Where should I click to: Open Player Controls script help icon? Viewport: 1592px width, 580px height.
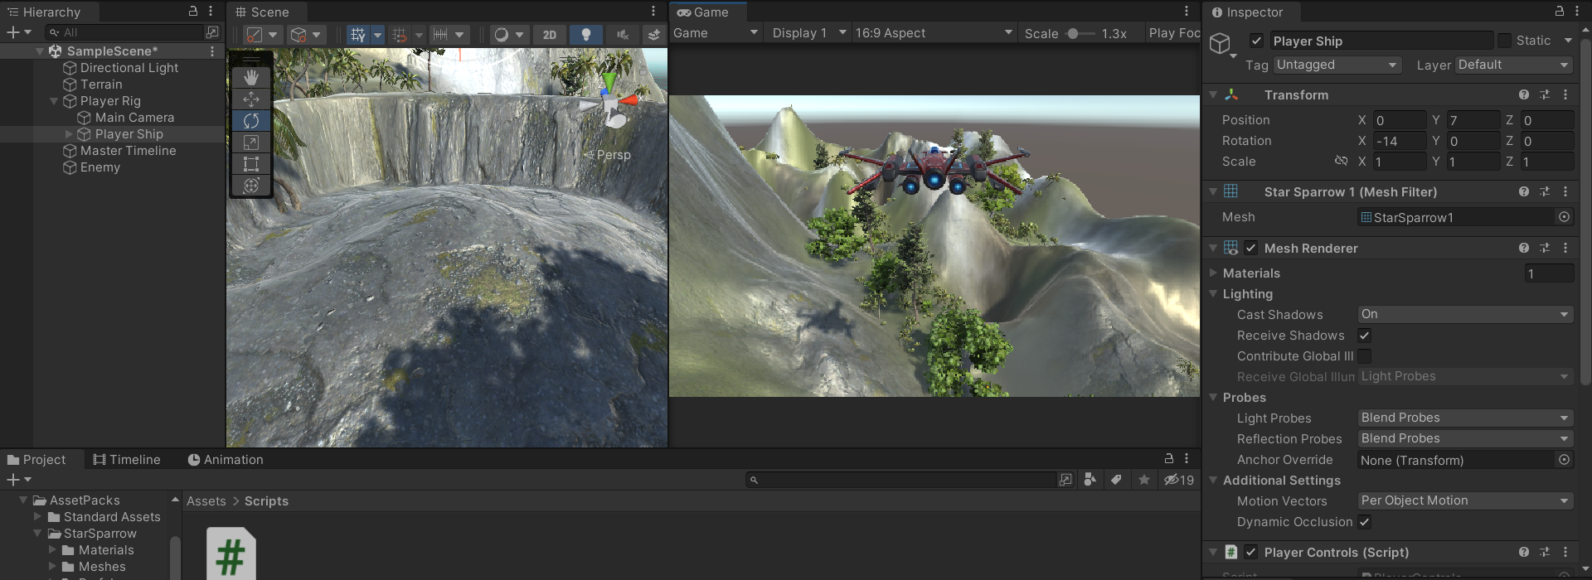1524,552
